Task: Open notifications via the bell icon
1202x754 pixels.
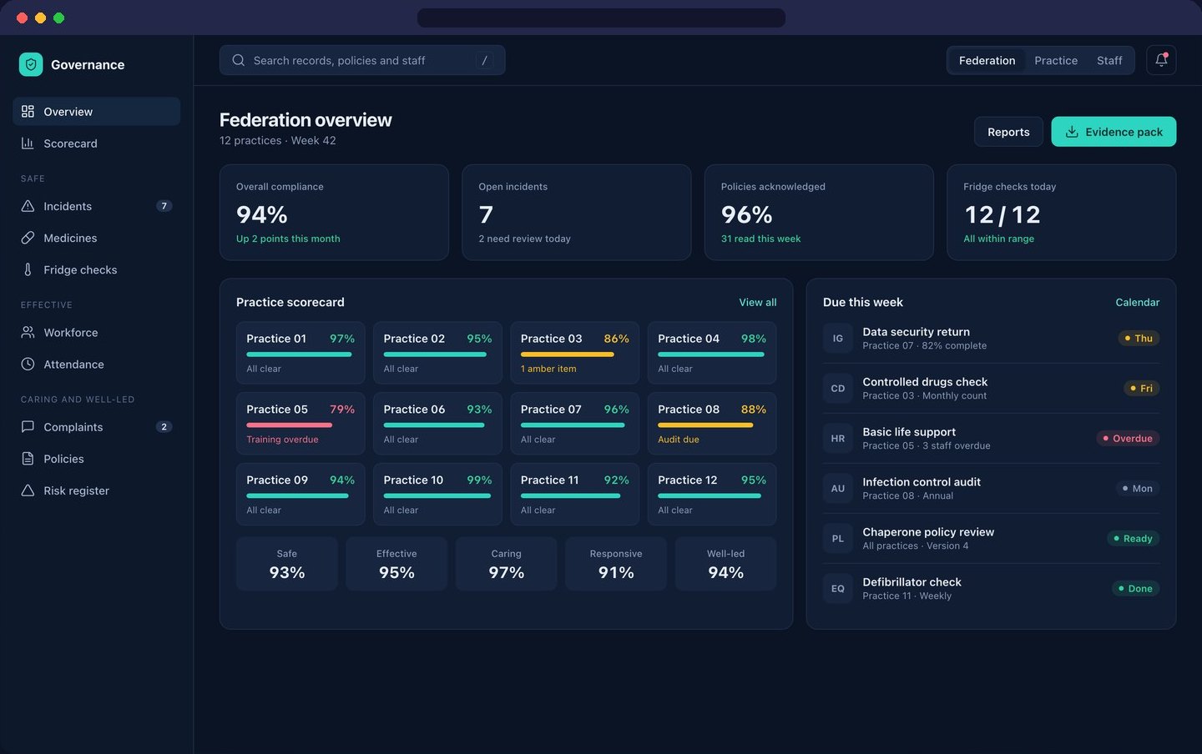Action: pyautogui.click(x=1161, y=60)
